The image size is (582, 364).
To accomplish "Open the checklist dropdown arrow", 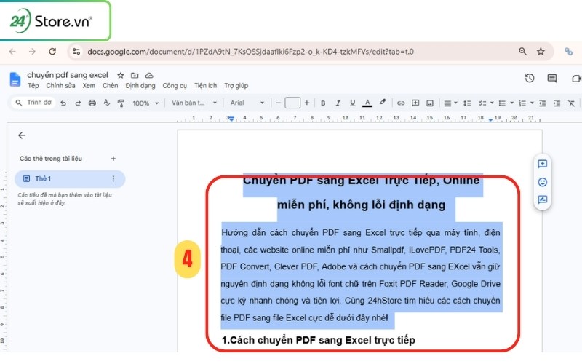I will (492, 103).
